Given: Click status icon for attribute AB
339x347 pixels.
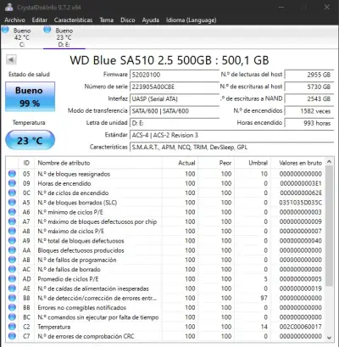Looking at the screenshot, I should pyautogui.click(x=12, y=260).
